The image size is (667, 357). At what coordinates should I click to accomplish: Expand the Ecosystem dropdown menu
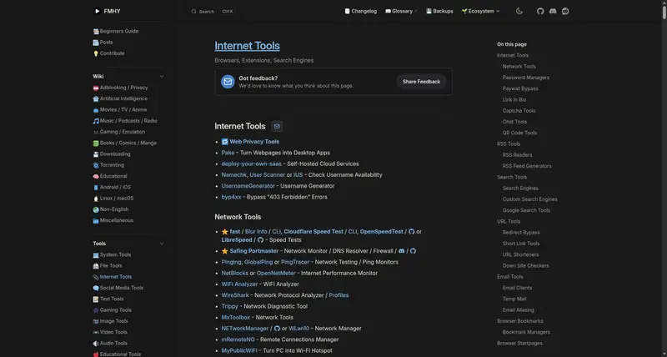(x=481, y=12)
